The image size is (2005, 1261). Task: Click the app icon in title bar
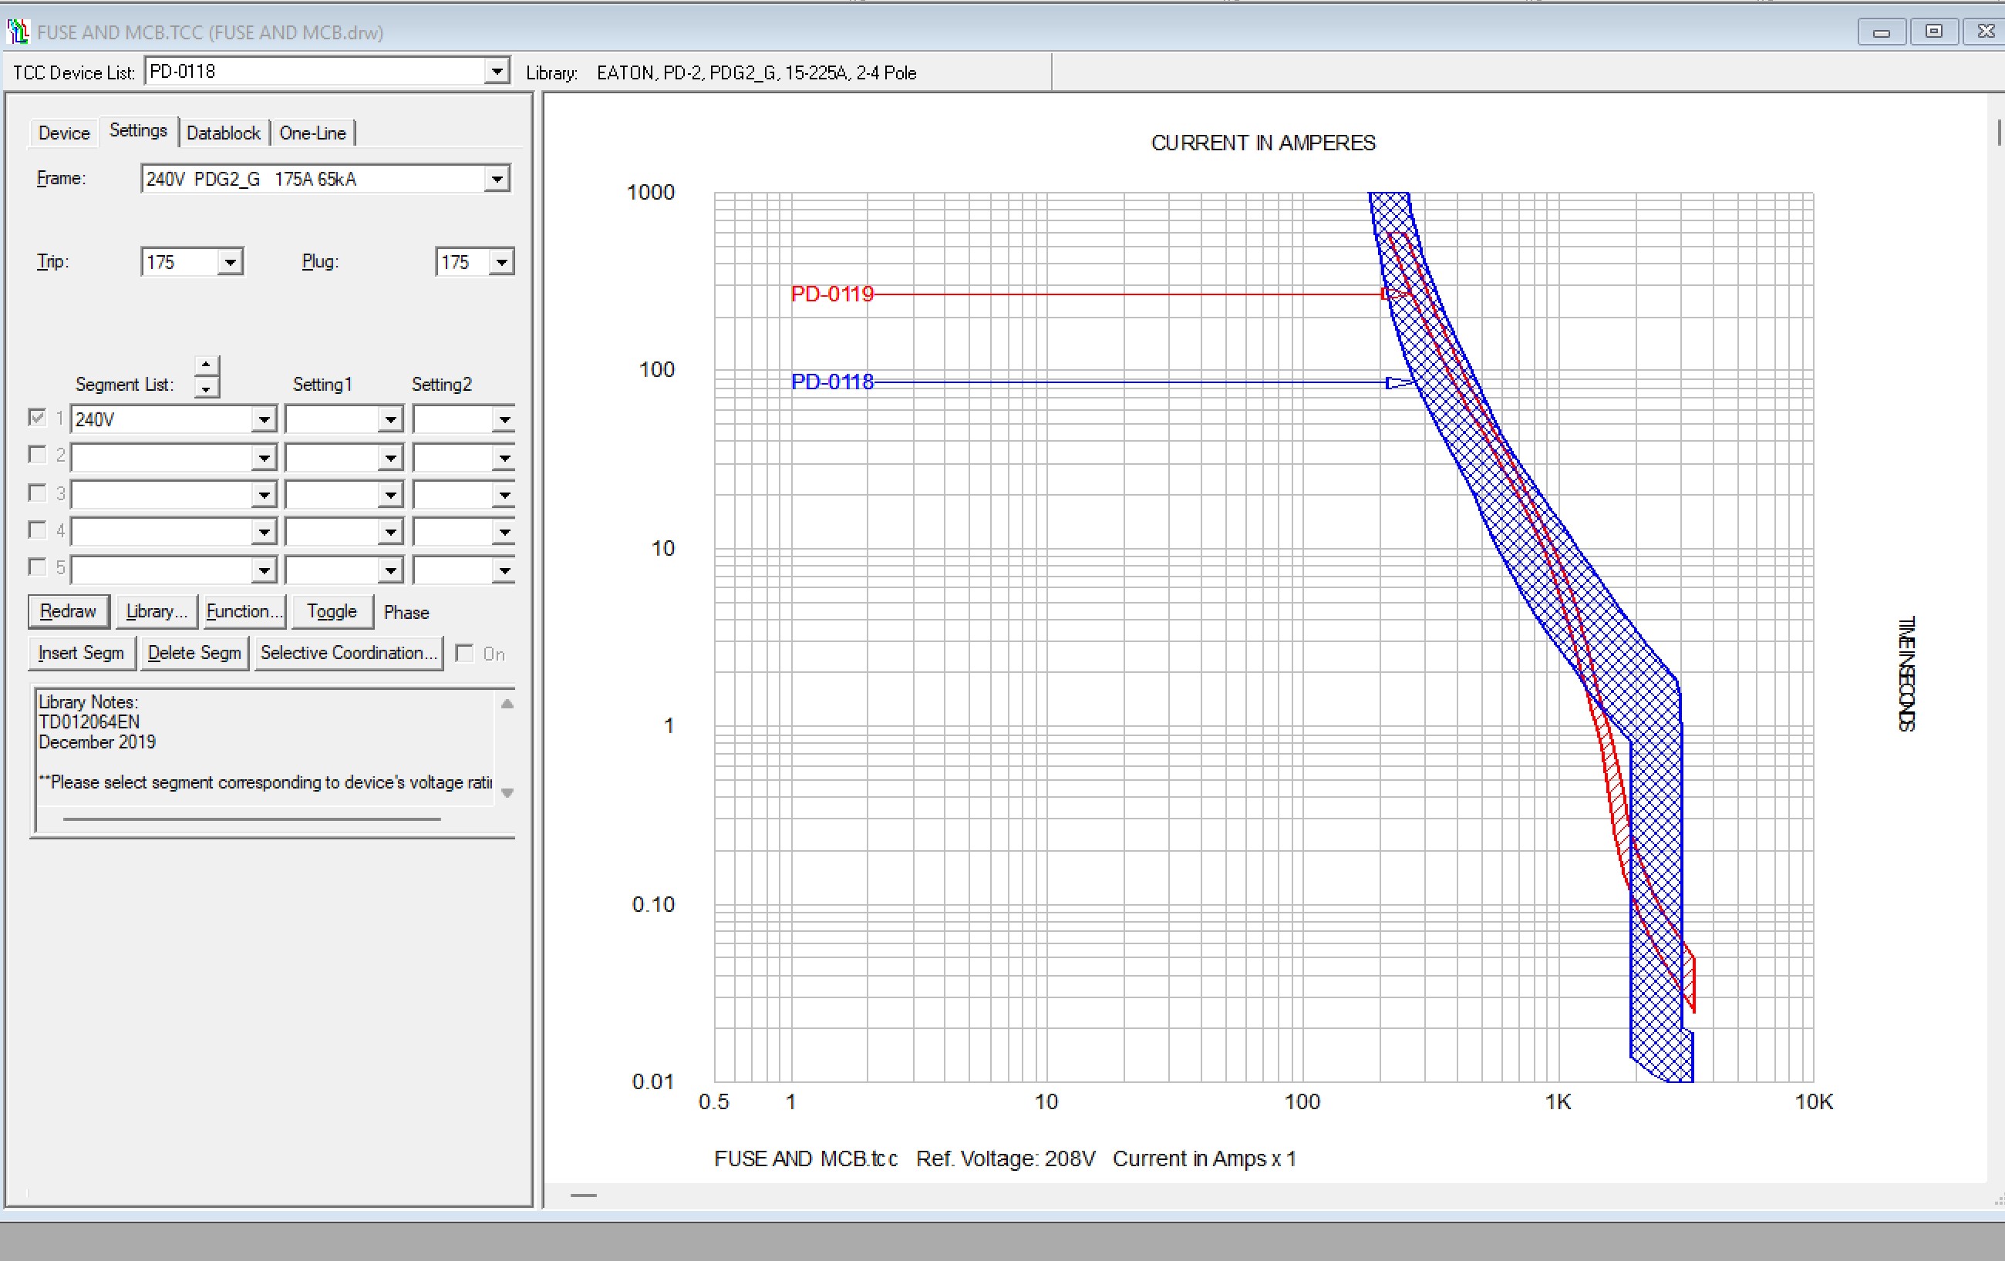pyautogui.click(x=18, y=32)
